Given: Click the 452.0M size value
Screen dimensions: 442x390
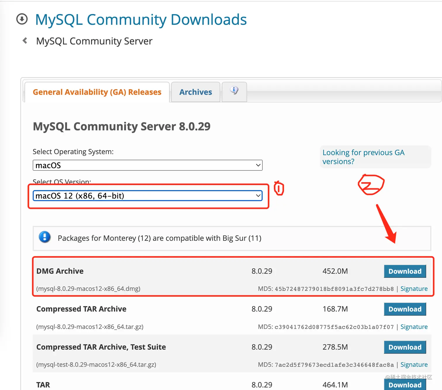Looking at the screenshot, I should pos(335,271).
